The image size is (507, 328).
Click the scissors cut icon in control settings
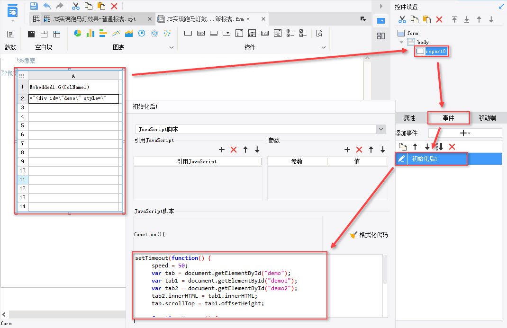pyautogui.click(x=402, y=19)
